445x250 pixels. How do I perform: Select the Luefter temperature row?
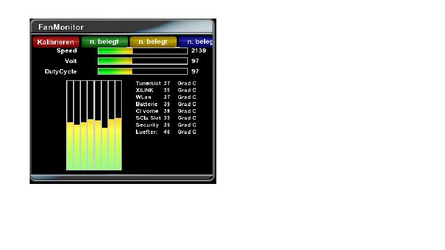[x=166, y=132]
